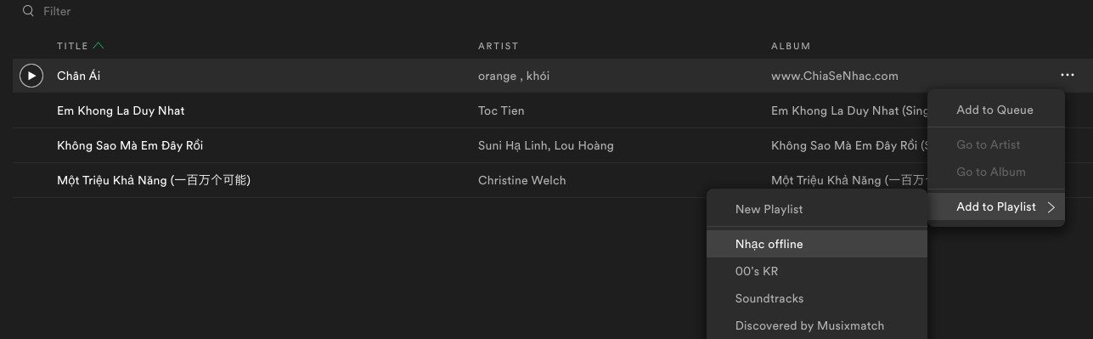Sort tracks by the ALBUM column header

click(791, 46)
